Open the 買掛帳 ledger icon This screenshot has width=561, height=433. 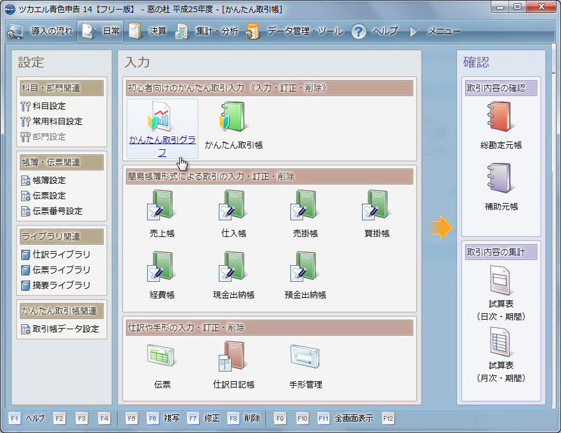(375, 205)
